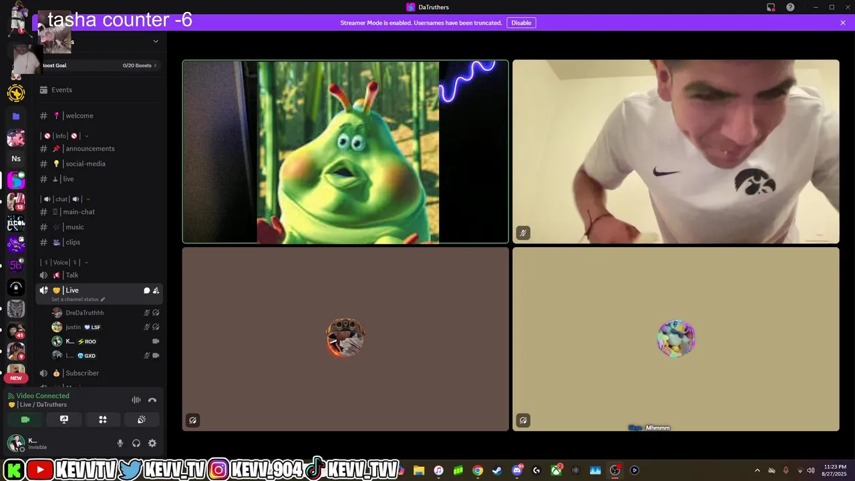Collapse the chat channel category

(x=65, y=199)
